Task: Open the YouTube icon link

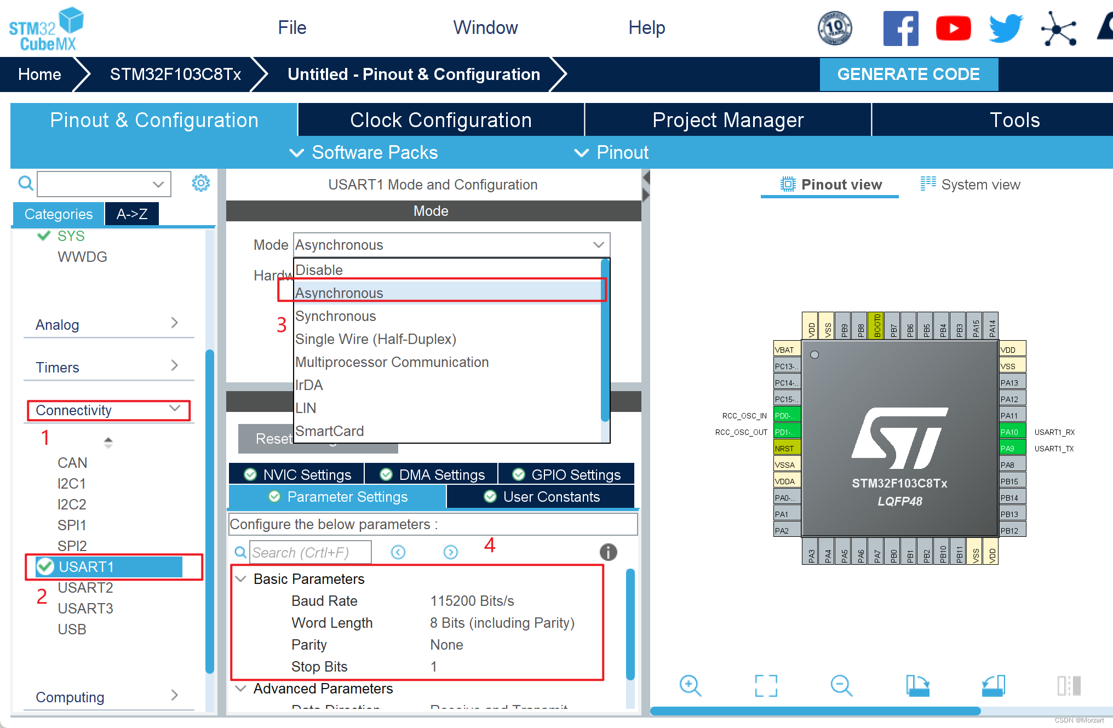Action: [x=953, y=28]
